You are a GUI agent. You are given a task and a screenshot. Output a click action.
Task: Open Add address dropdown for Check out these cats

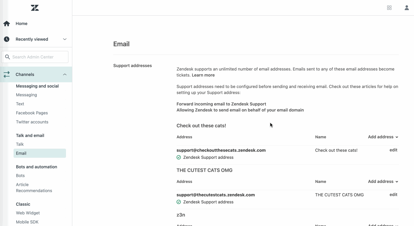click(x=383, y=137)
